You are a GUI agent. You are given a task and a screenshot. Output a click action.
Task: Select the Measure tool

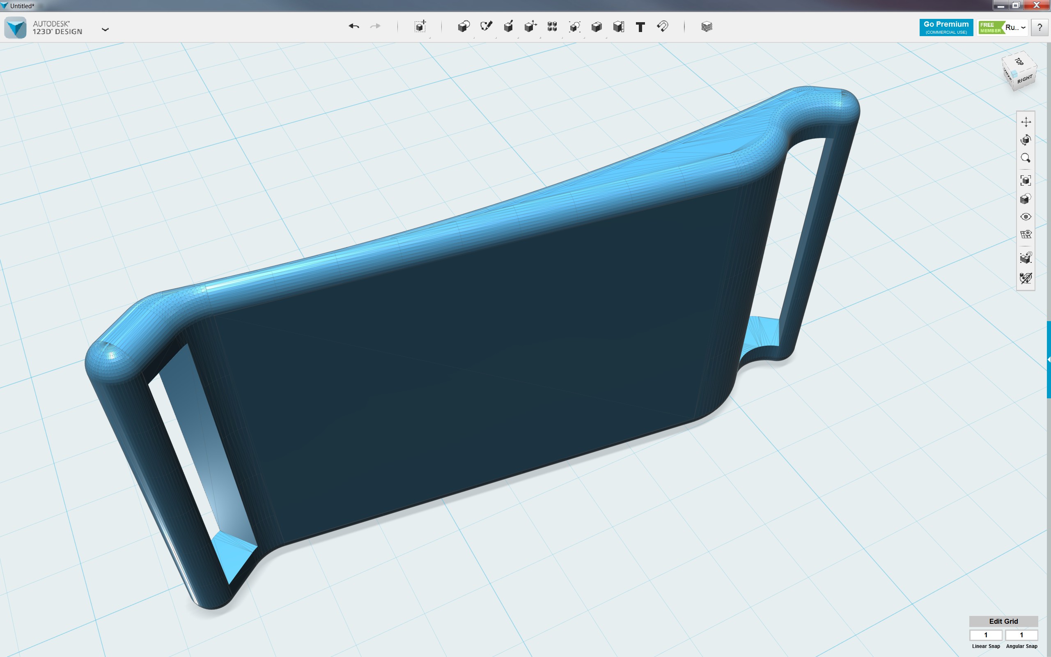pos(618,27)
